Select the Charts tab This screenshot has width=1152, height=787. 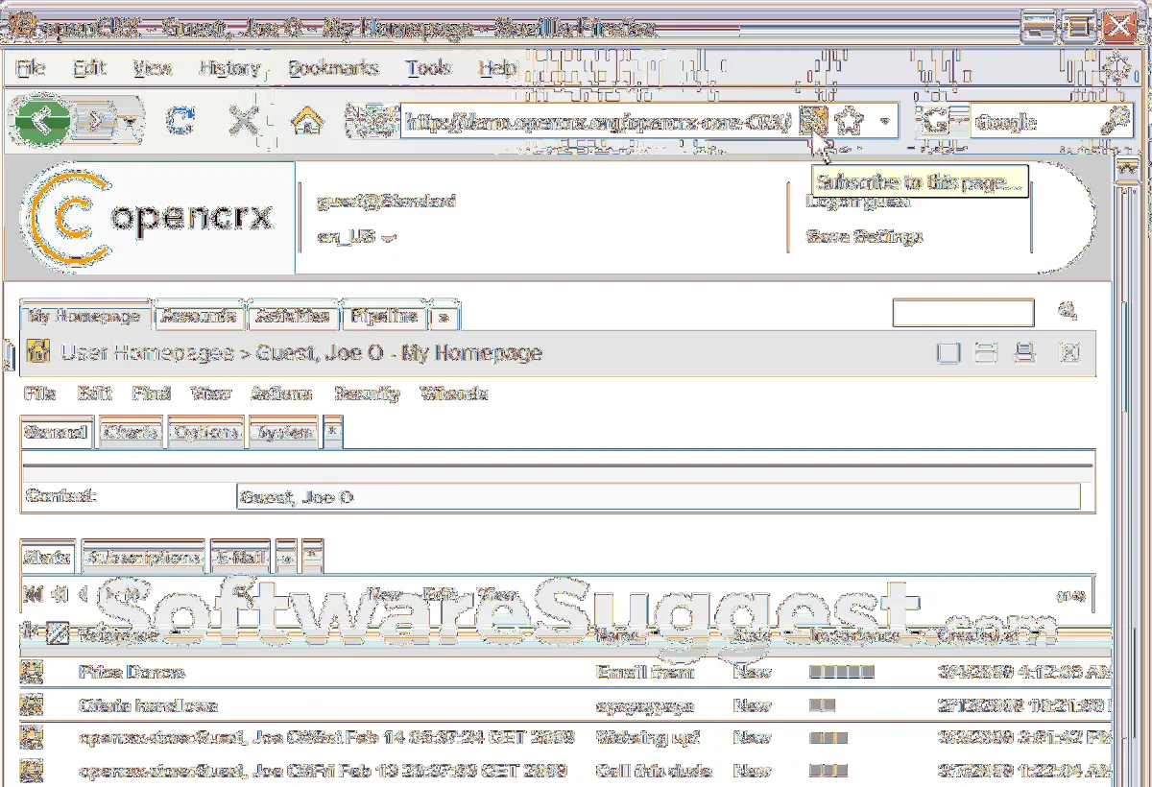coord(131,433)
